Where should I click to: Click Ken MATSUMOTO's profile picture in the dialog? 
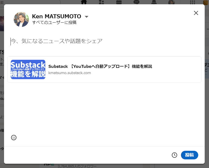coord(21,19)
